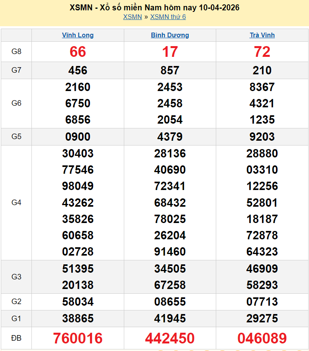Click G1 number 38865
309x351 pixels.
click(78, 318)
